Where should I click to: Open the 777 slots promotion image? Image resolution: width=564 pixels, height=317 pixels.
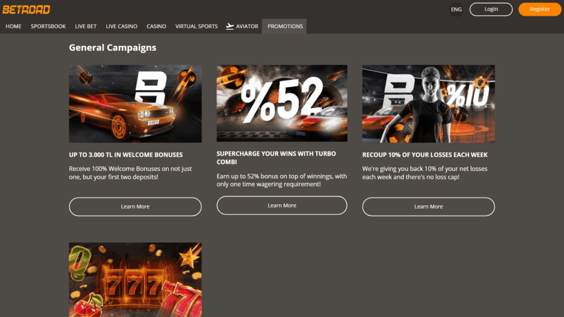pyautogui.click(x=135, y=280)
